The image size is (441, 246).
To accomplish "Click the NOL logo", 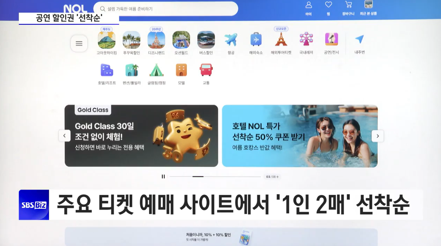I will [75, 9].
